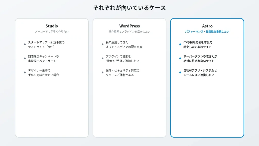This screenshot has height=146, width=259.
Task: Click text CVや採用応募を本気で増やしたい本格サイト
Action: pos(198,45)
